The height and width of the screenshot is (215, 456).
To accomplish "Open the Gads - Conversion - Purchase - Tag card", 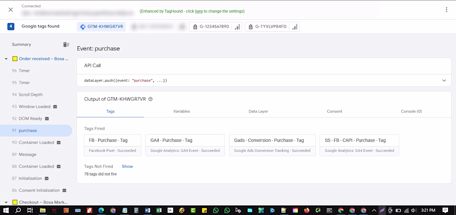I will point(272,145).
